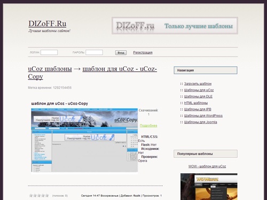Click the Метка времени: 1292154456 text
267x200 pixels.
50,87
